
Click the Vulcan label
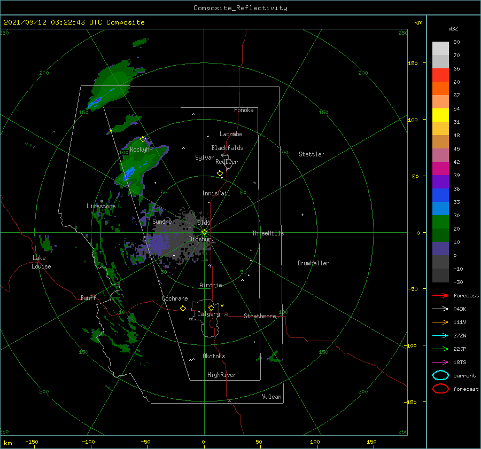pyautogui.click(x=272, y=397)
